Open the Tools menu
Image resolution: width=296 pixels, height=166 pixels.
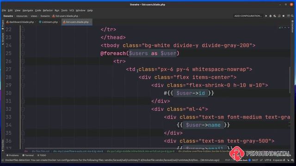(x=64, y=10)
